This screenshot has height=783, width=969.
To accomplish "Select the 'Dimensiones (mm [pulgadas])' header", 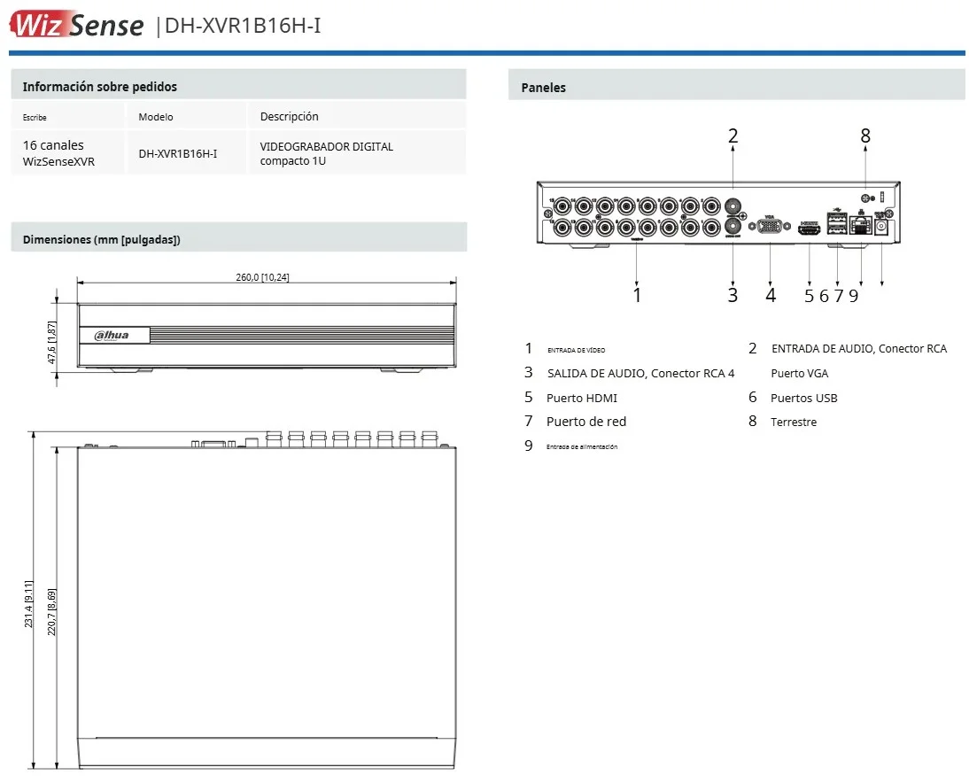I will 101,239.
